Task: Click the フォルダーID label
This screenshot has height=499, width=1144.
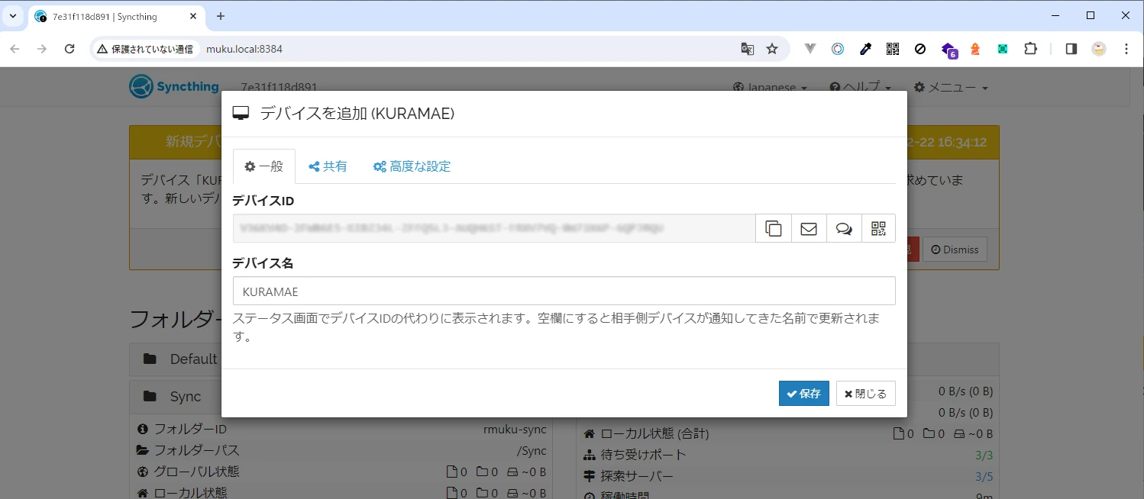Action: click(190, 430)
